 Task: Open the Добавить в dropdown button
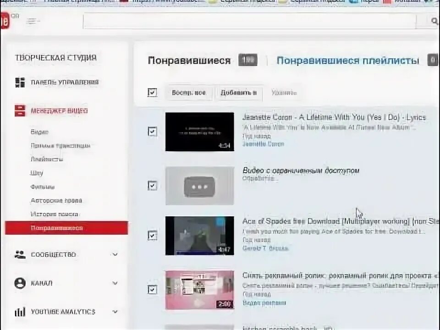(238, 93)
